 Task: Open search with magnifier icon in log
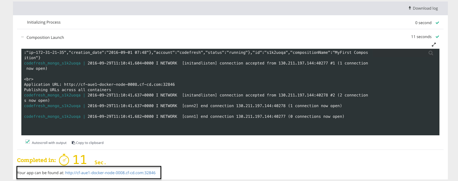[431, 53]
